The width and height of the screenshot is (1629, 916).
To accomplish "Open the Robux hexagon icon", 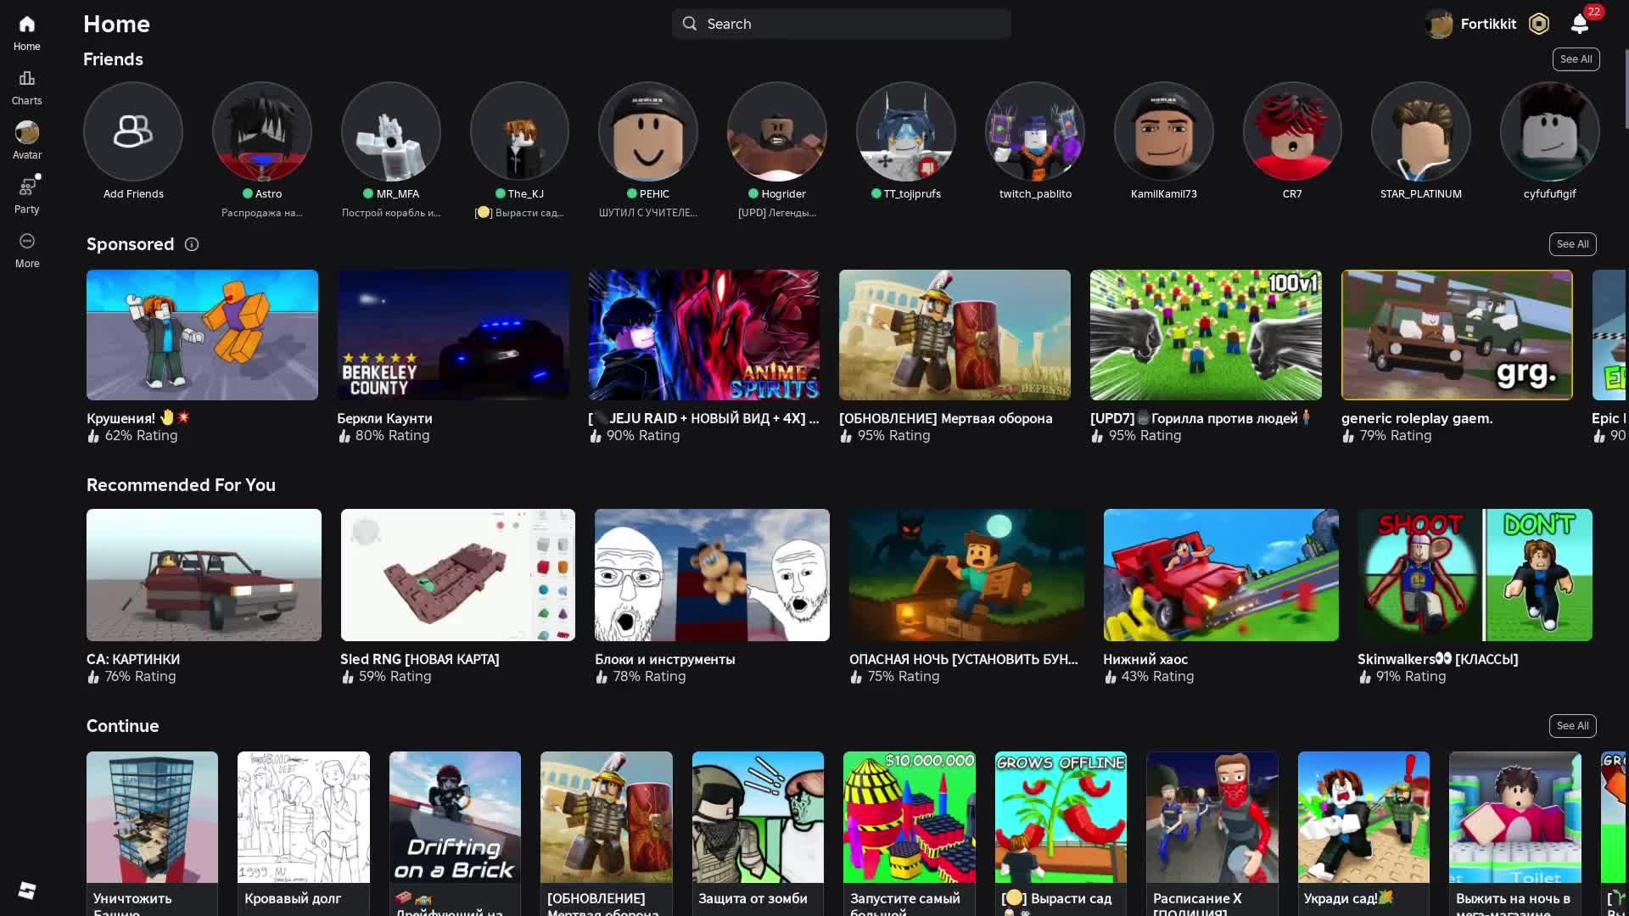I will [1538, 24].
